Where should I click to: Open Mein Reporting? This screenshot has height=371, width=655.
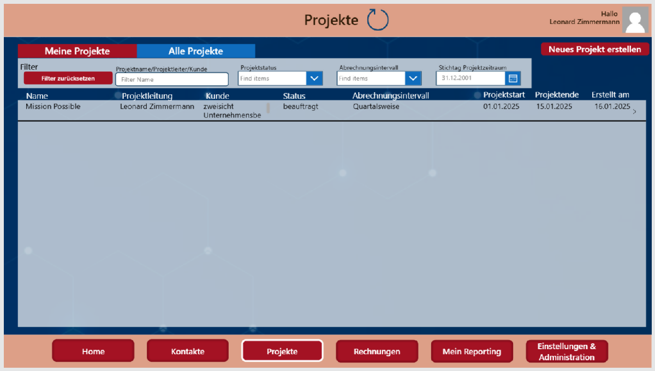[472, 351]
